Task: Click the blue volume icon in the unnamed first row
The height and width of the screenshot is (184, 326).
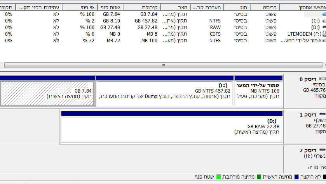Action: [324, 14]
